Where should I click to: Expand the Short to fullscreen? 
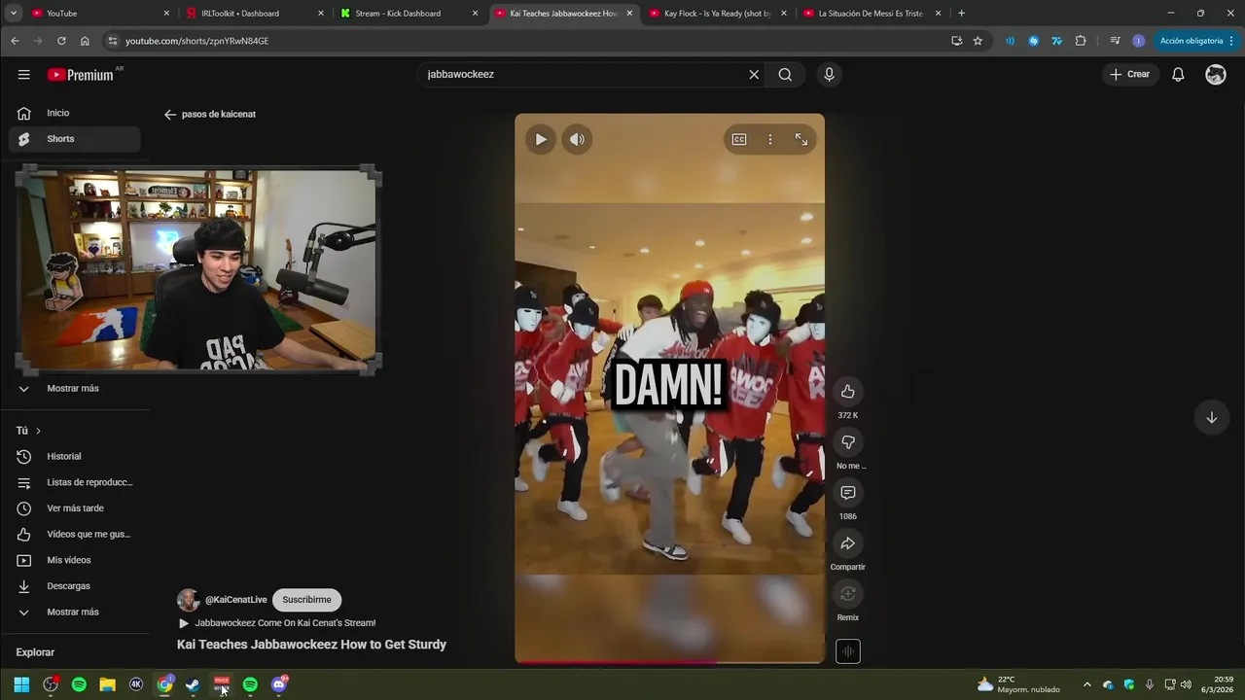click(801, 139)
